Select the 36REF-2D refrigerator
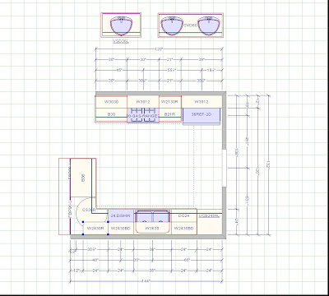 click(x=202, y=117)
